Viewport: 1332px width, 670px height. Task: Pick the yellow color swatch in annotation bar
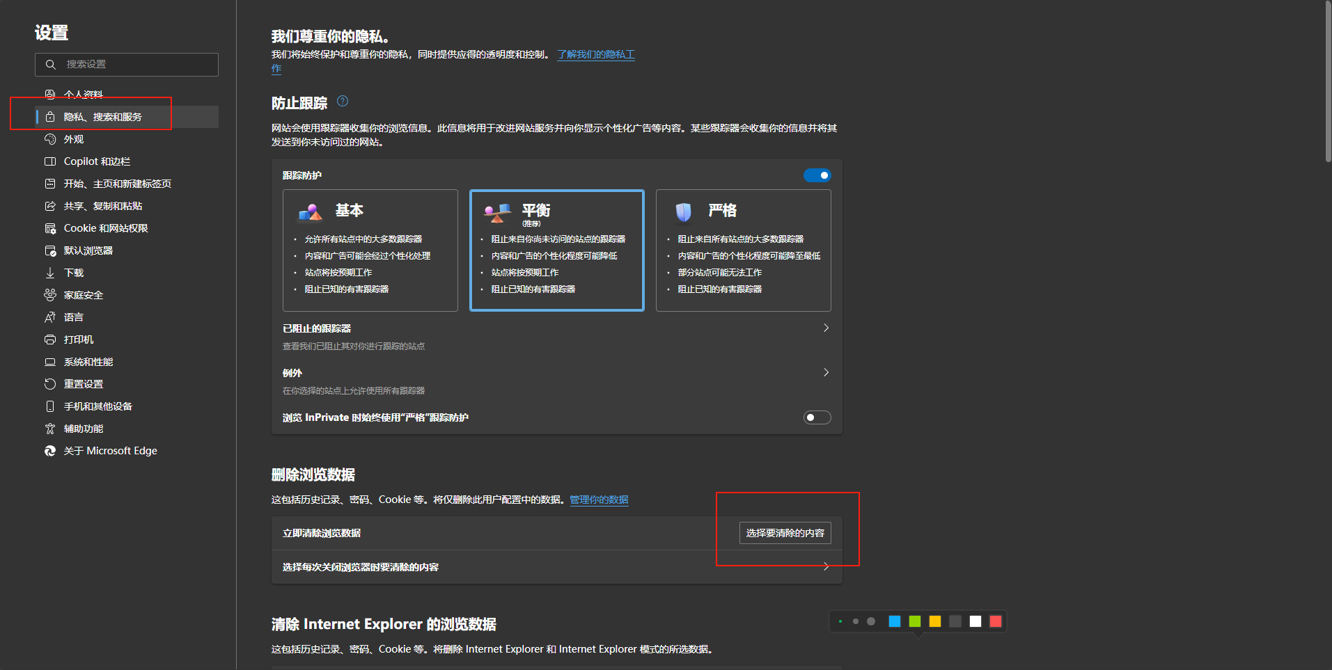point(935,621)
